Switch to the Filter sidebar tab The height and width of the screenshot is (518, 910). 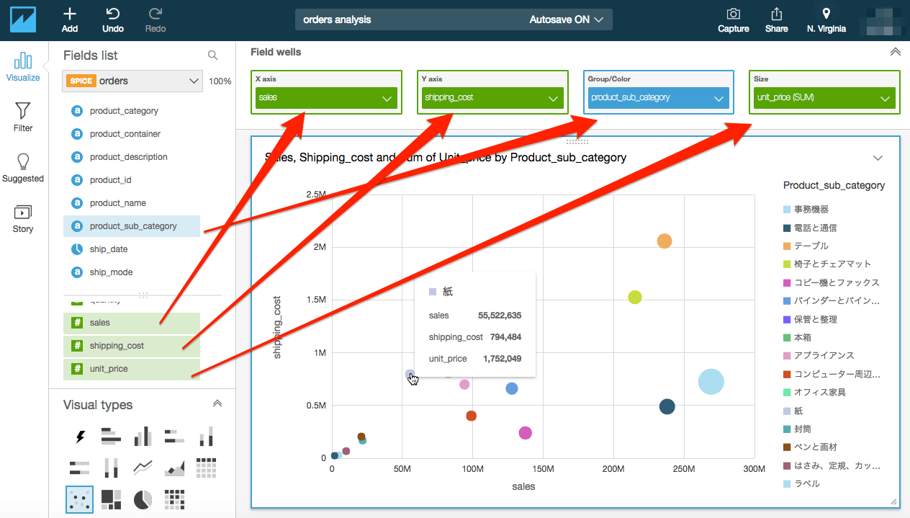22,117
